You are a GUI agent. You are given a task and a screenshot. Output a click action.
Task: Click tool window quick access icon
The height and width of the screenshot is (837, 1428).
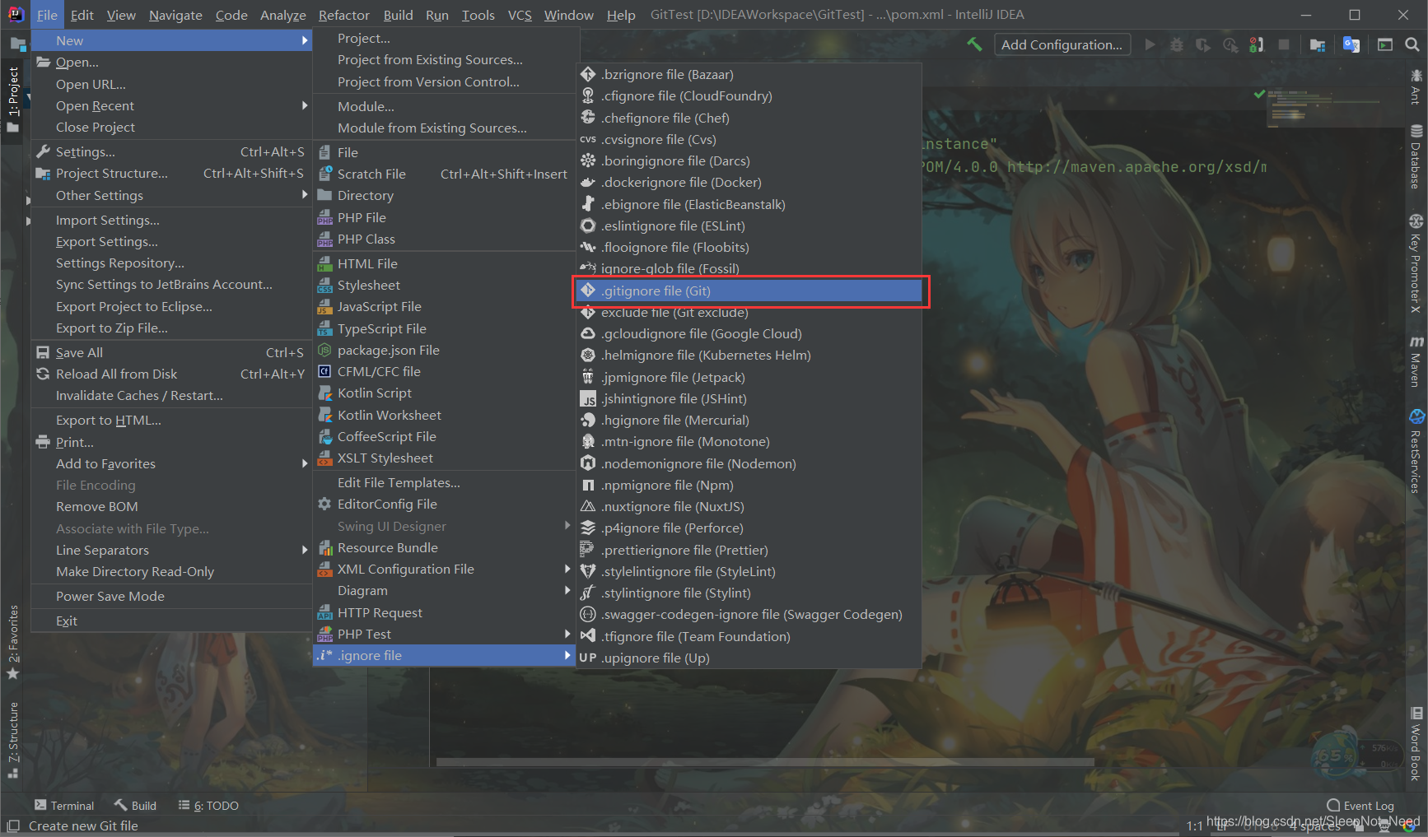[x=13, y=825]
